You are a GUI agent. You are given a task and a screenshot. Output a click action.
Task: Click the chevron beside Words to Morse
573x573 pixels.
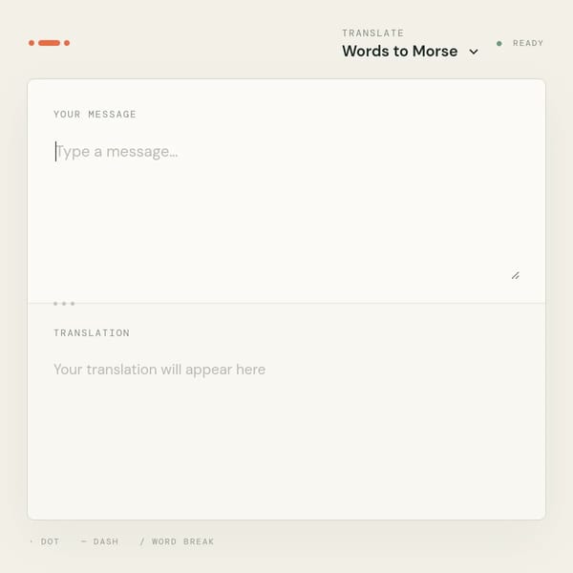click(x=474, y=52)
